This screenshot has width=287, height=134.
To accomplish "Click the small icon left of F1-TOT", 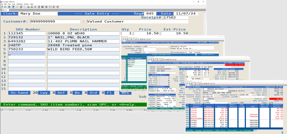I will coord(2,110).
